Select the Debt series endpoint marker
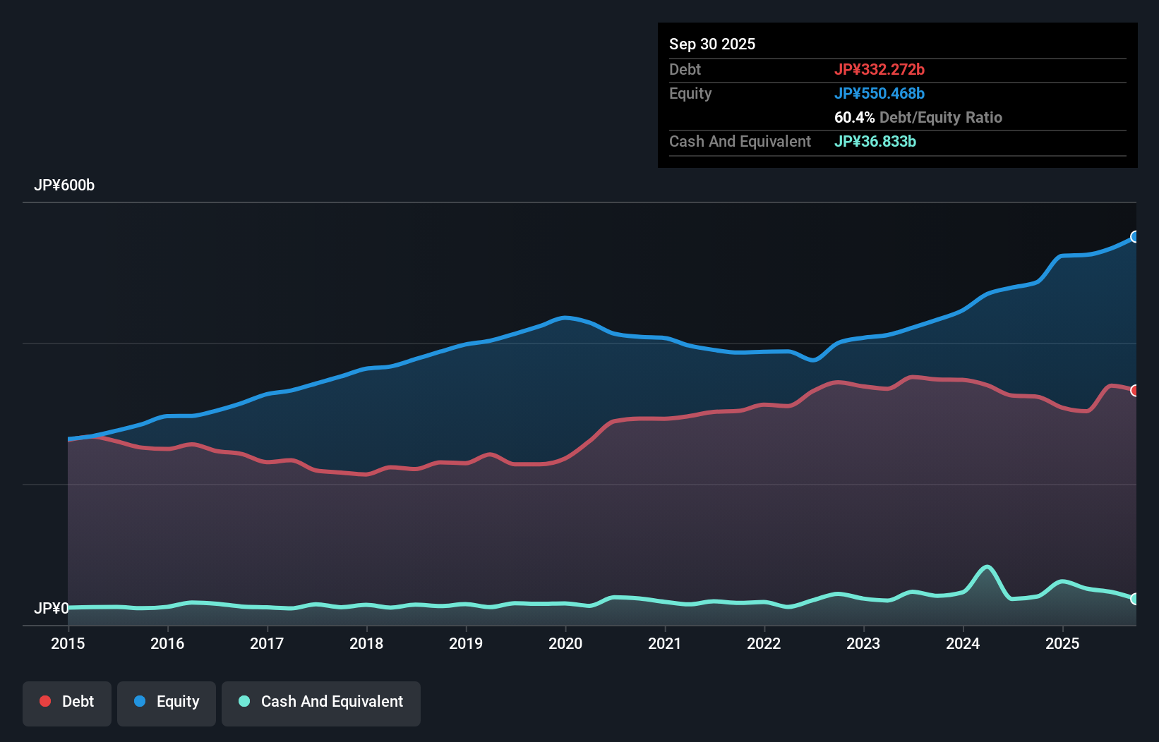The height and width of the screenshot is (742, 1159). click(1134, 390)
